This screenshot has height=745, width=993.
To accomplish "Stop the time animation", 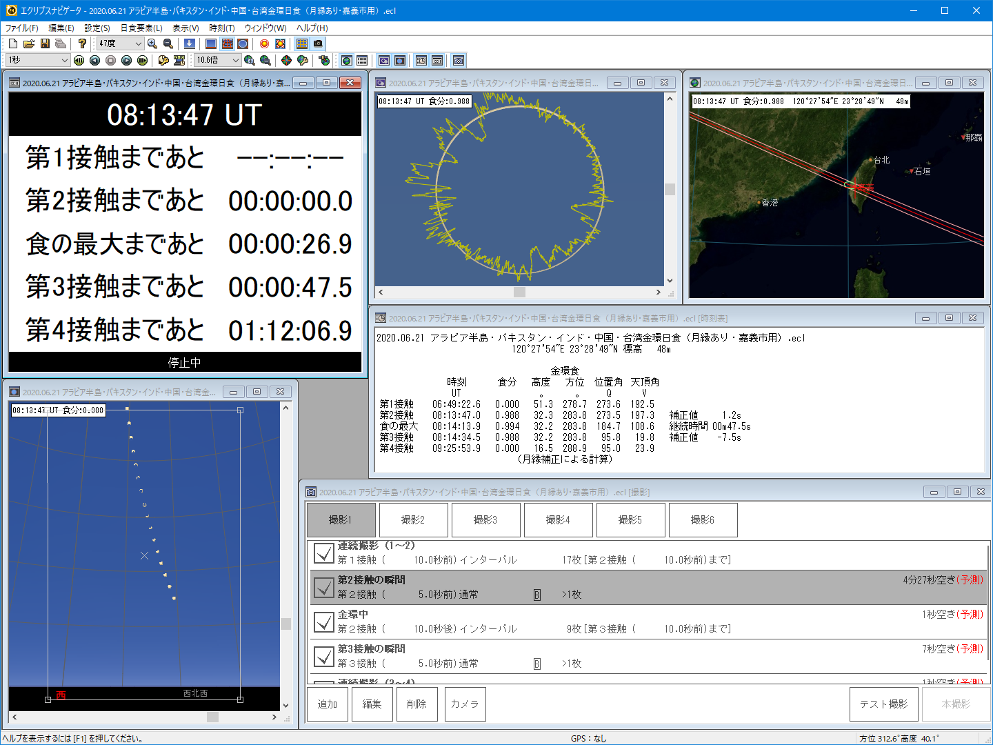I will point(110,61).
